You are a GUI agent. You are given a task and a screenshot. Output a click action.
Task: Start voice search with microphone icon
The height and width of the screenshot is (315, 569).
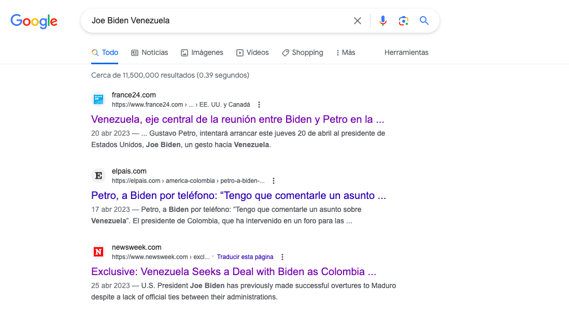[x=383, y=21]
